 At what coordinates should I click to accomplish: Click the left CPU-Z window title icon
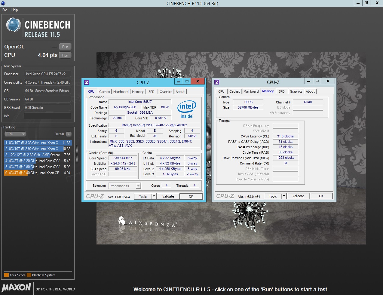(87, 82)
